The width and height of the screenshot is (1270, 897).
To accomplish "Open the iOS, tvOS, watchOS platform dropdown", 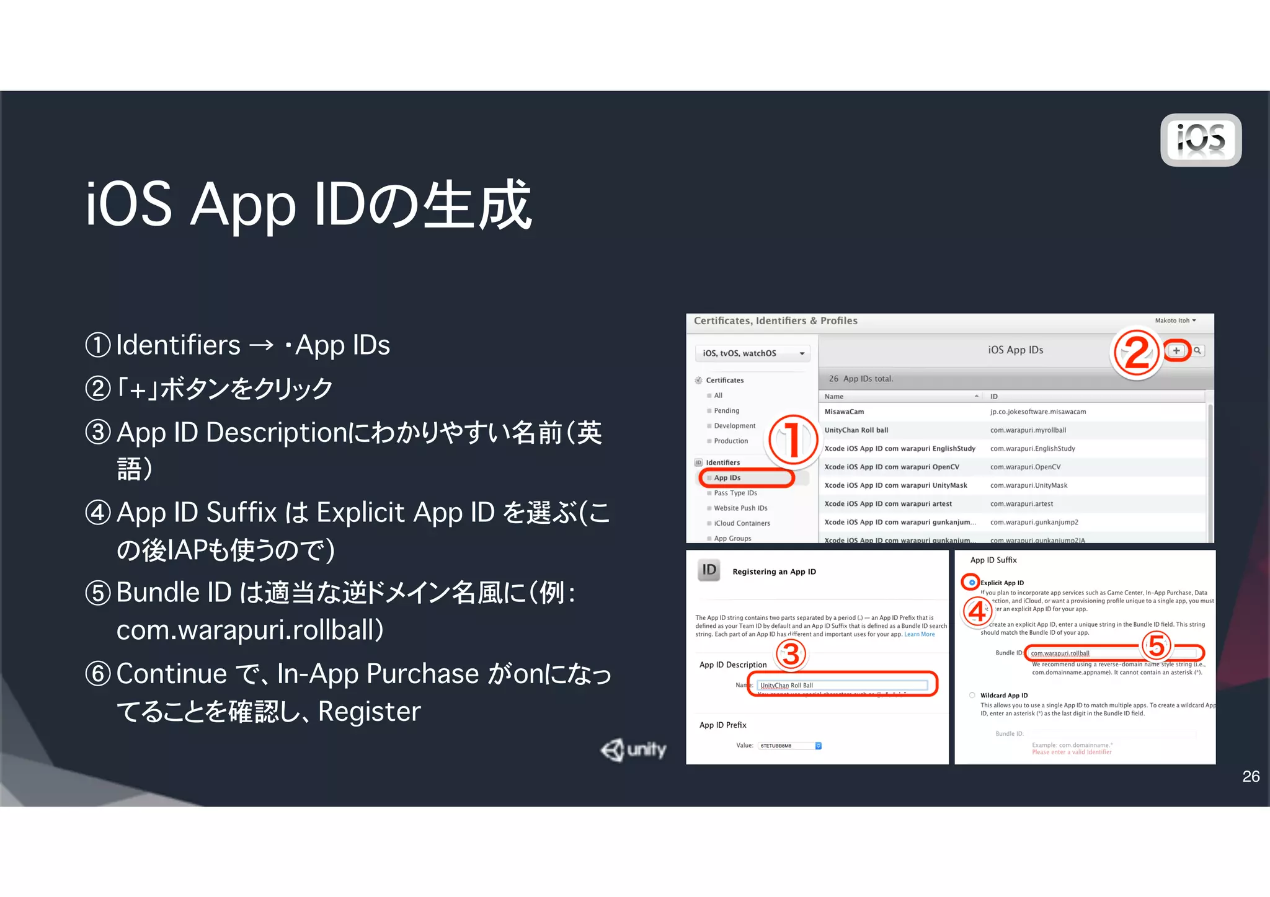I will (x=753, y=353).
